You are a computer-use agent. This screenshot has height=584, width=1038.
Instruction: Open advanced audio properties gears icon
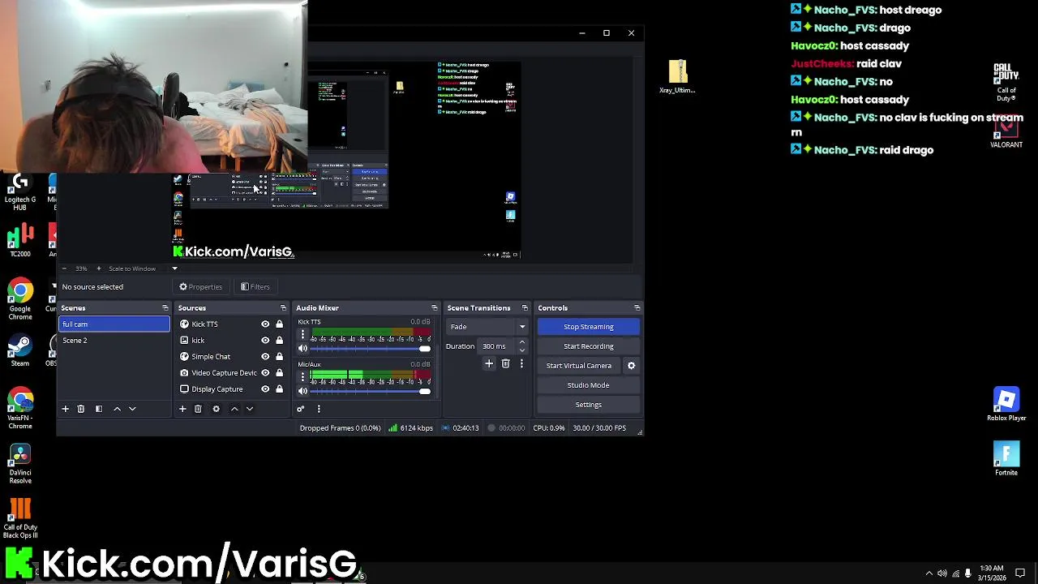coord(301,409)
